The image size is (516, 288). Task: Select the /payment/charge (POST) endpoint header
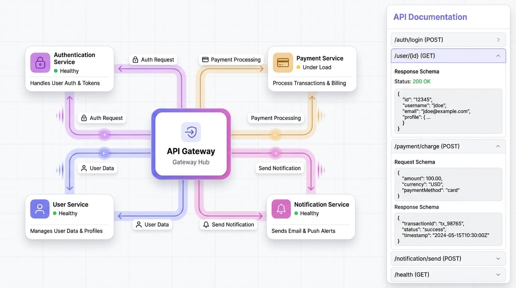pos(448,146)
